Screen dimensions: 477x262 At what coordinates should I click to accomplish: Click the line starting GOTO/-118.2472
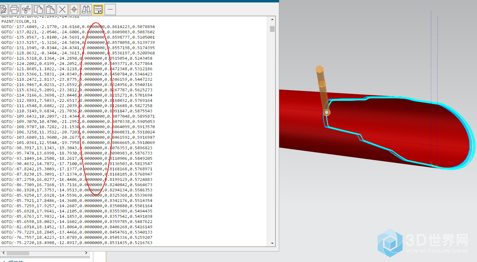tap(77, 79)
